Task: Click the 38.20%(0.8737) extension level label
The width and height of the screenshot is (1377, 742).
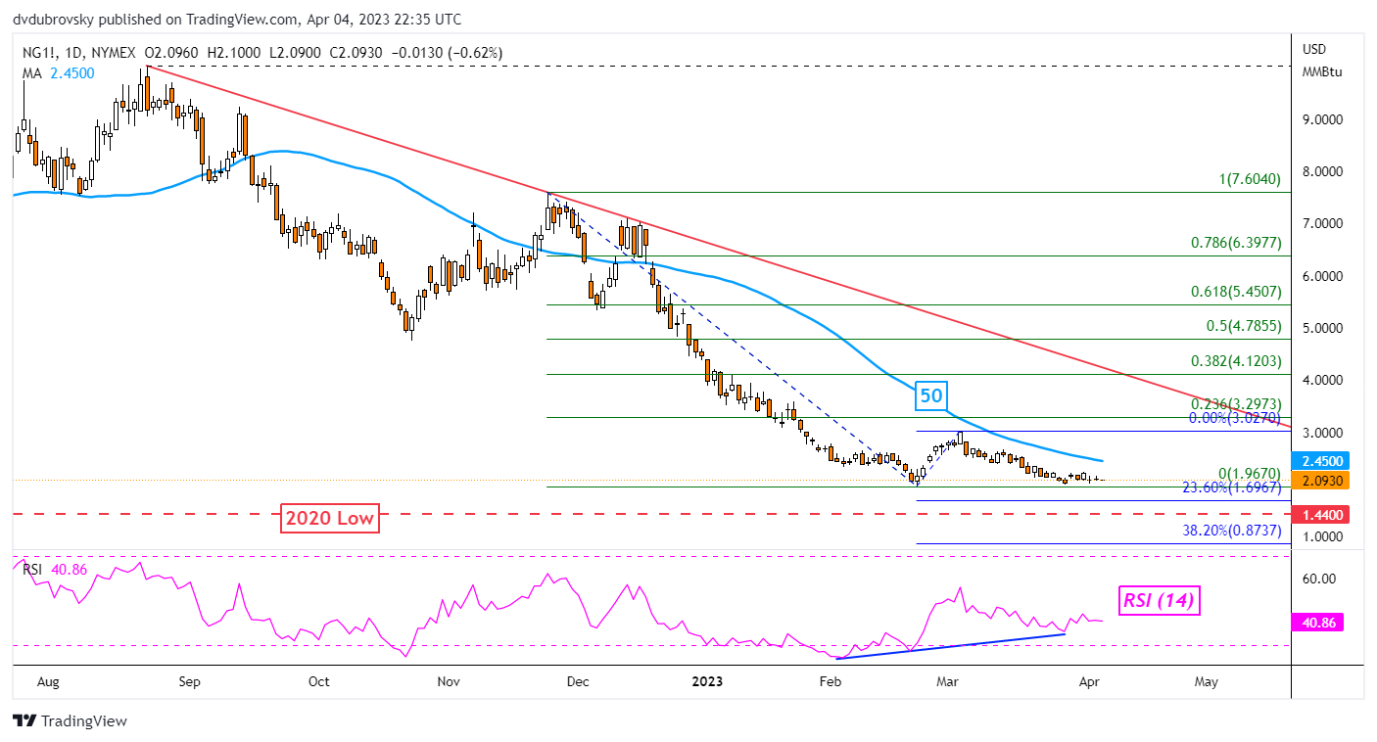Action: pyautogui.click(x=1230, y=532)
